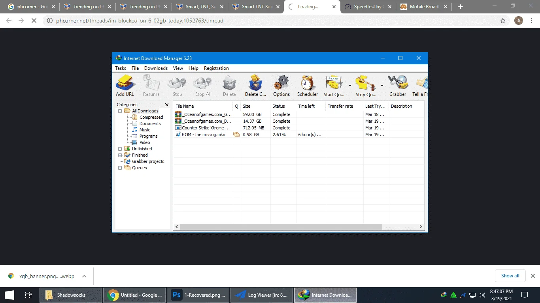This screenshot has height=303, width=540.
Task: Open IDM Options gear icon
Action: pos(281,86)
